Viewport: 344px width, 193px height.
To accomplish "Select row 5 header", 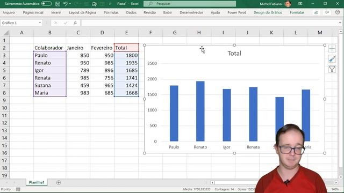I will [4, 70].
